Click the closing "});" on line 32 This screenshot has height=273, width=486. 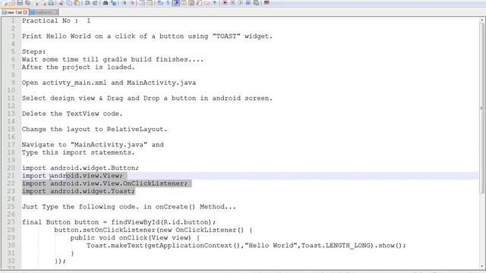pyautogui.click(x=60, y=261)
